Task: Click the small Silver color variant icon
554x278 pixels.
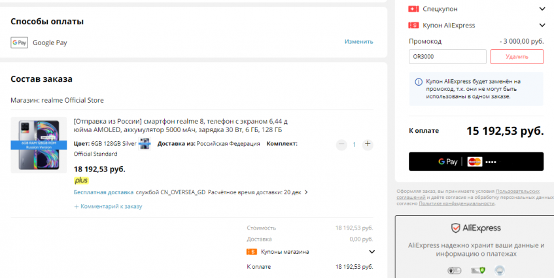Action: [145, 144]
